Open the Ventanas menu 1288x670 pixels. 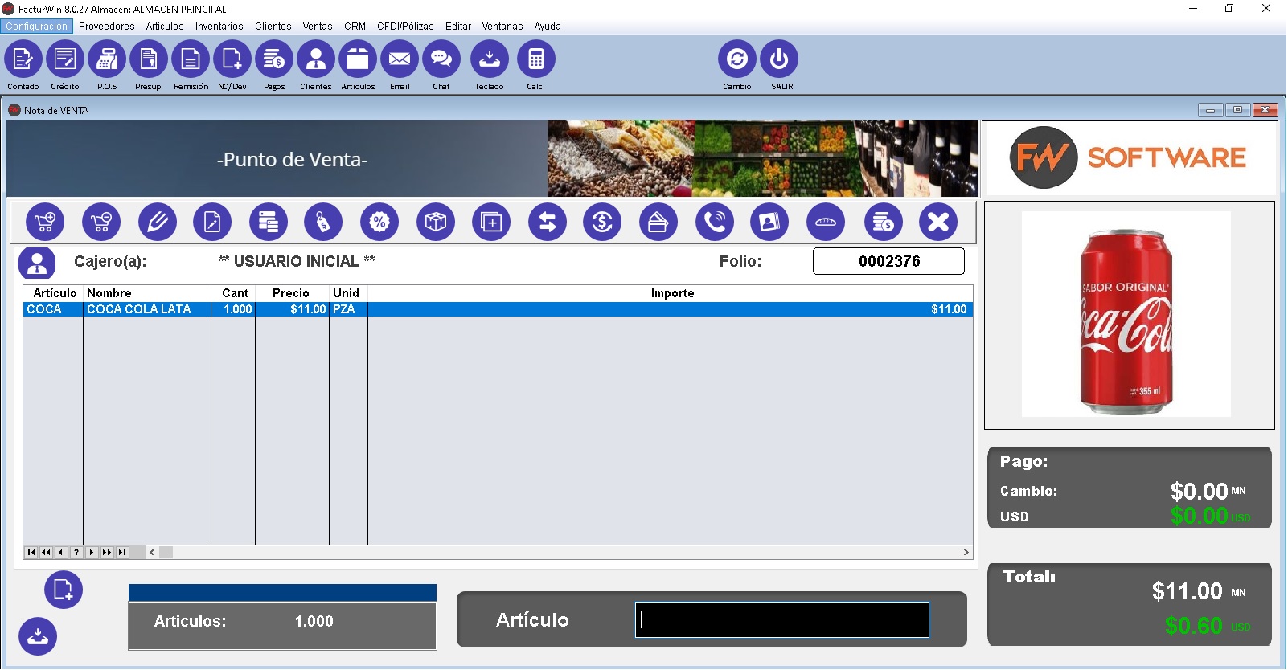point(502,27)
